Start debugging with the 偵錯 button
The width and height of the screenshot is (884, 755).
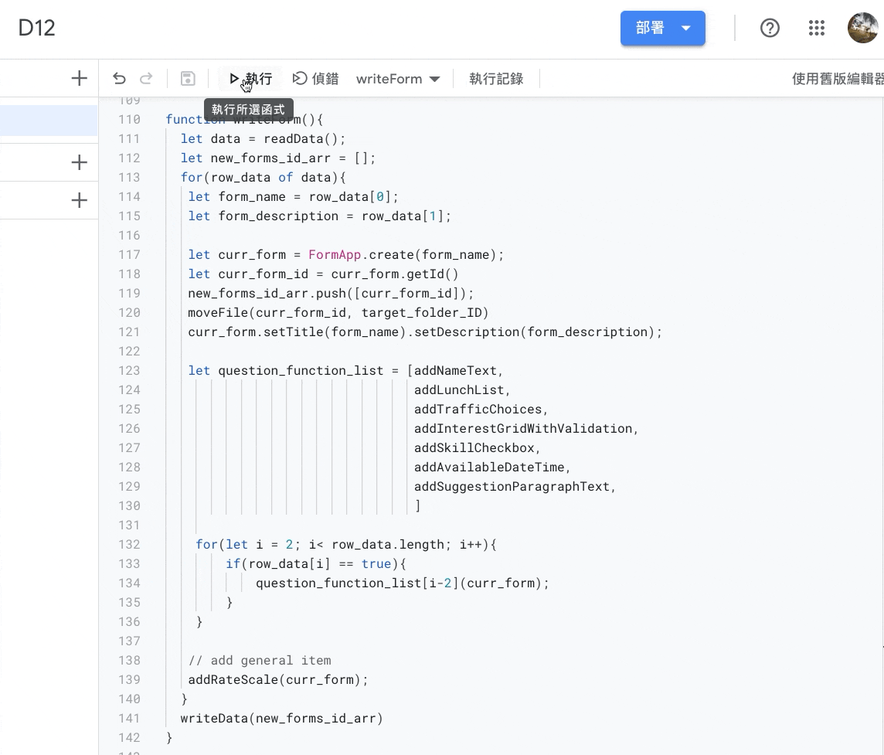[x=316, y=78]
